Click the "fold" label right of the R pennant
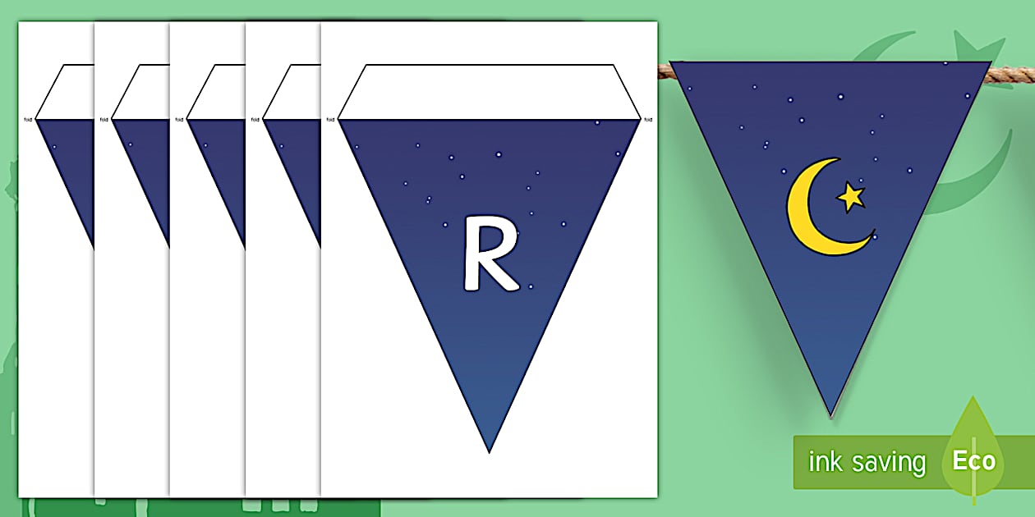This screenshot has height=517, width=1035. 647,120
